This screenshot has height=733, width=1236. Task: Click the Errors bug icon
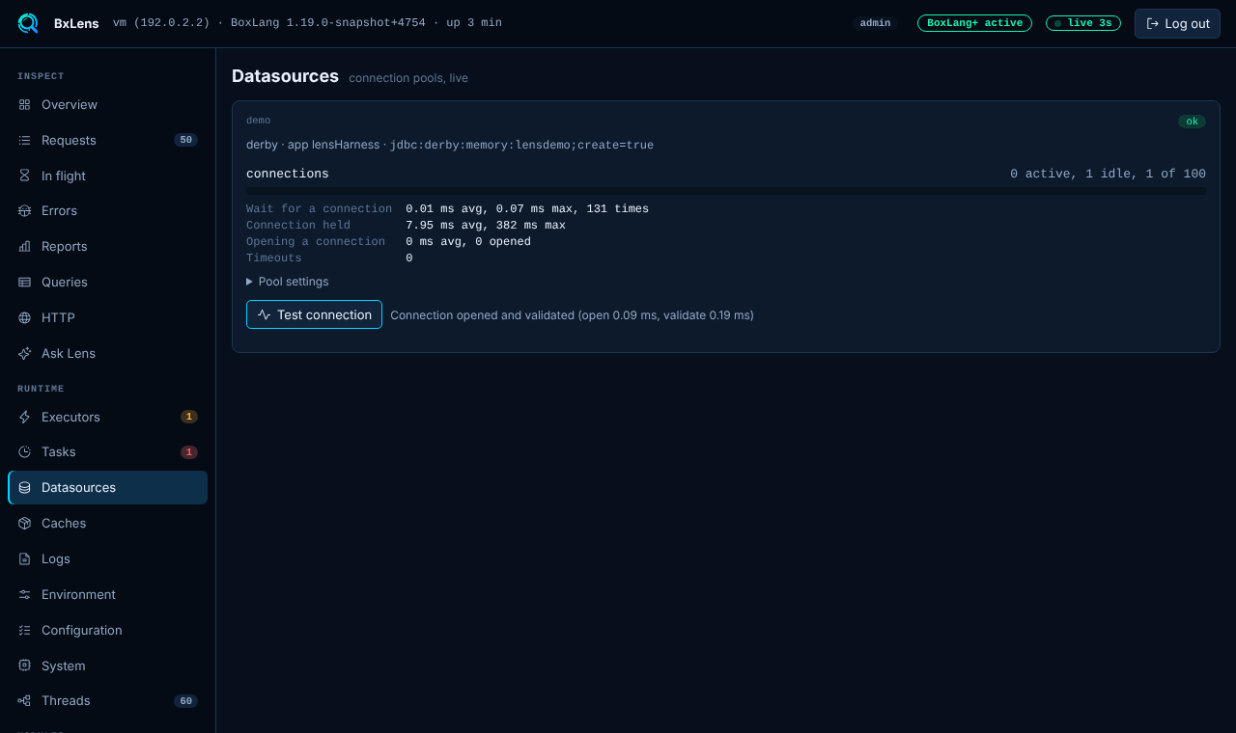pyautogui.click(x=24, y=210)
